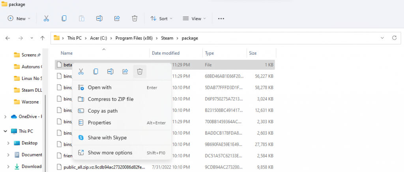Screen dimensions: 404x172
Task: Click the This PC monitor icon
Action: (x=14, y=131)
